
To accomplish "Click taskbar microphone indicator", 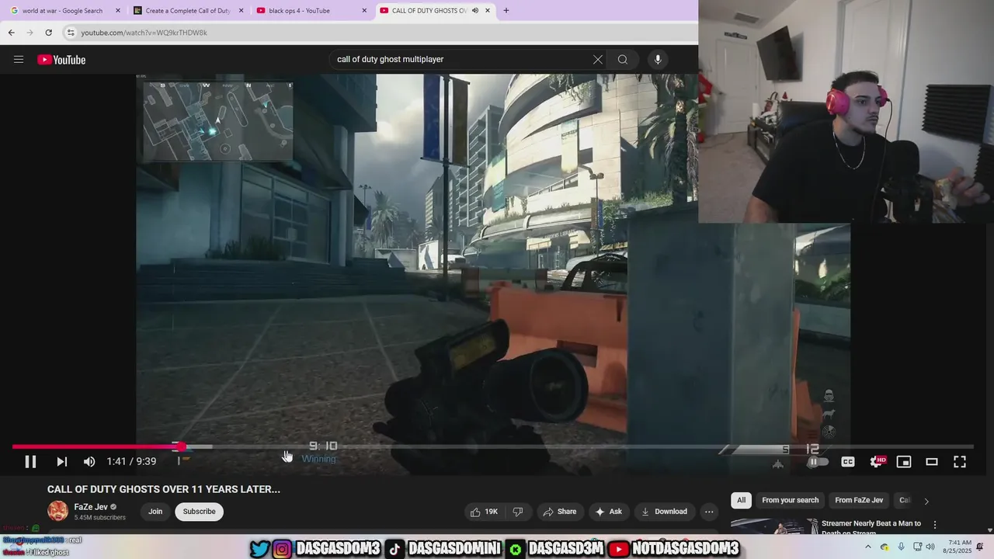I will click(x=901, y=547).
